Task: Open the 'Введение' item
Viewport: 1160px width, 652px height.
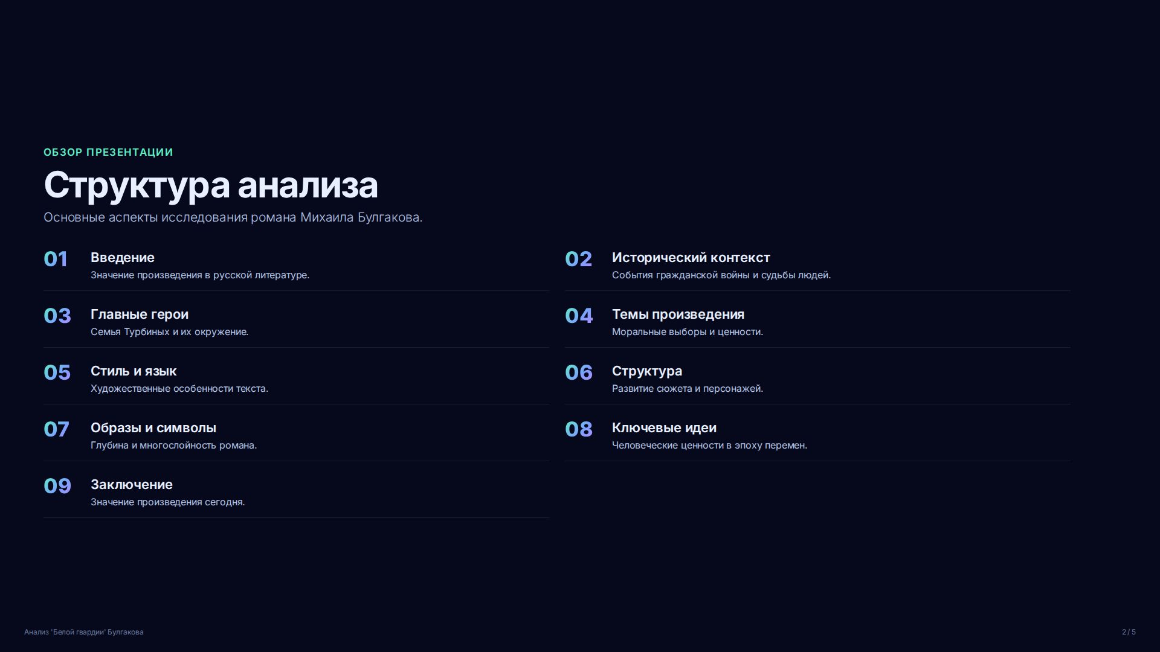Action: pos(123,257)
